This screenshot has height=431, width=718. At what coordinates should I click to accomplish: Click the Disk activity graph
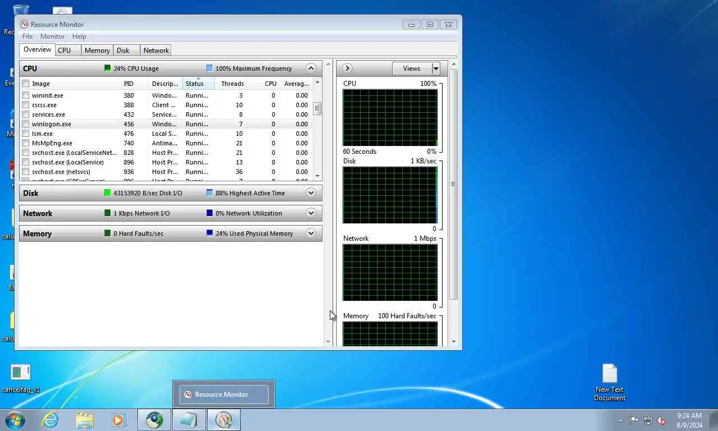click(390, 195)
